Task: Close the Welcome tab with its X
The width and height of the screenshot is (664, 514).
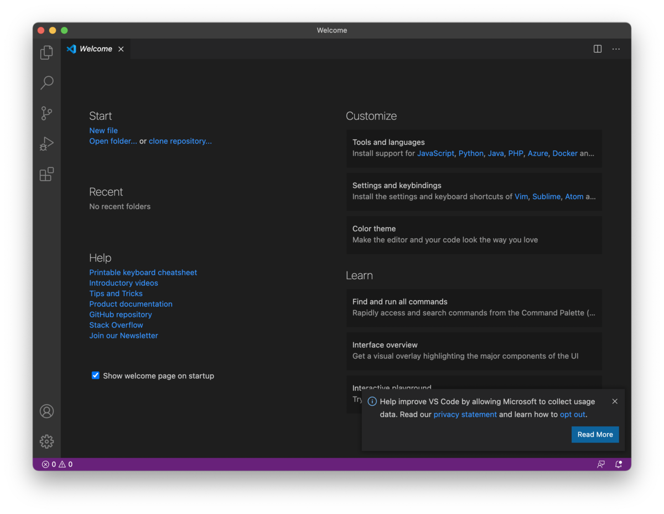Action: [121, 49]
